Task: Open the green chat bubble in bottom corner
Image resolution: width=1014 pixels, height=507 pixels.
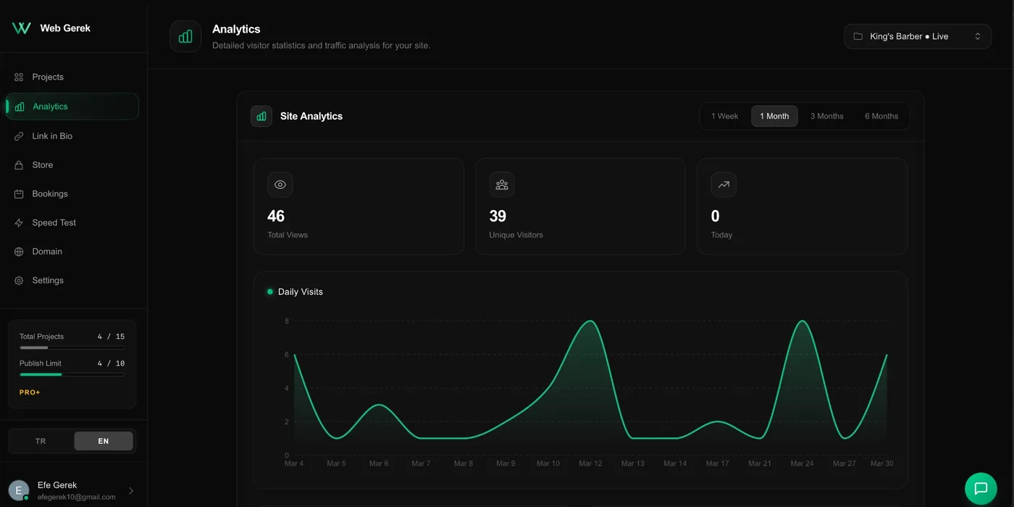Action: click(981, 488)
